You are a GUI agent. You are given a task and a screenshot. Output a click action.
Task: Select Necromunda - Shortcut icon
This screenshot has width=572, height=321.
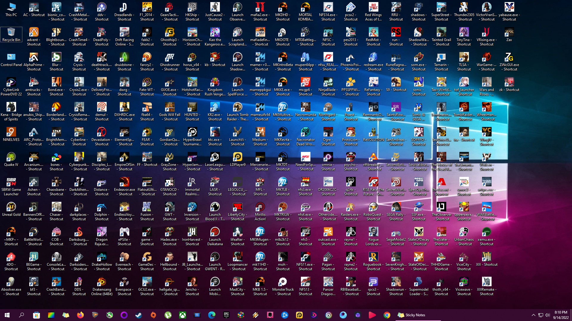point(306,111)
